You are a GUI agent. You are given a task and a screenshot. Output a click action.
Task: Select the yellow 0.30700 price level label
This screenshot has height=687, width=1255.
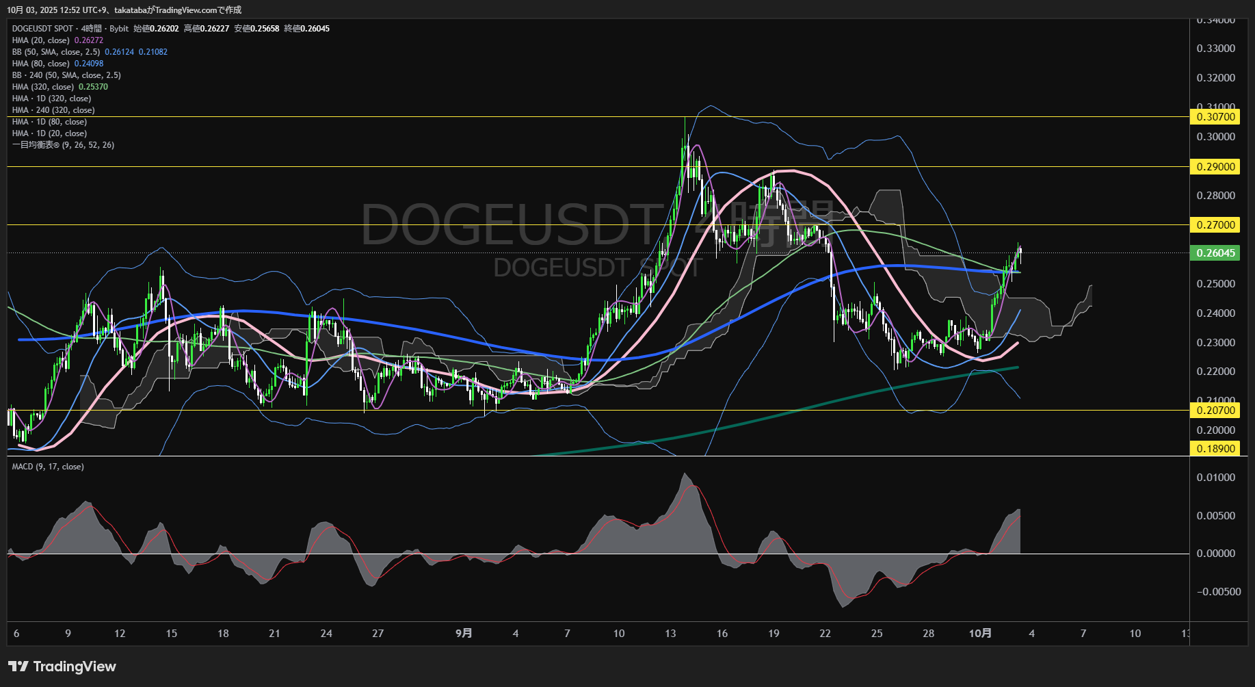coord(1215,117)
